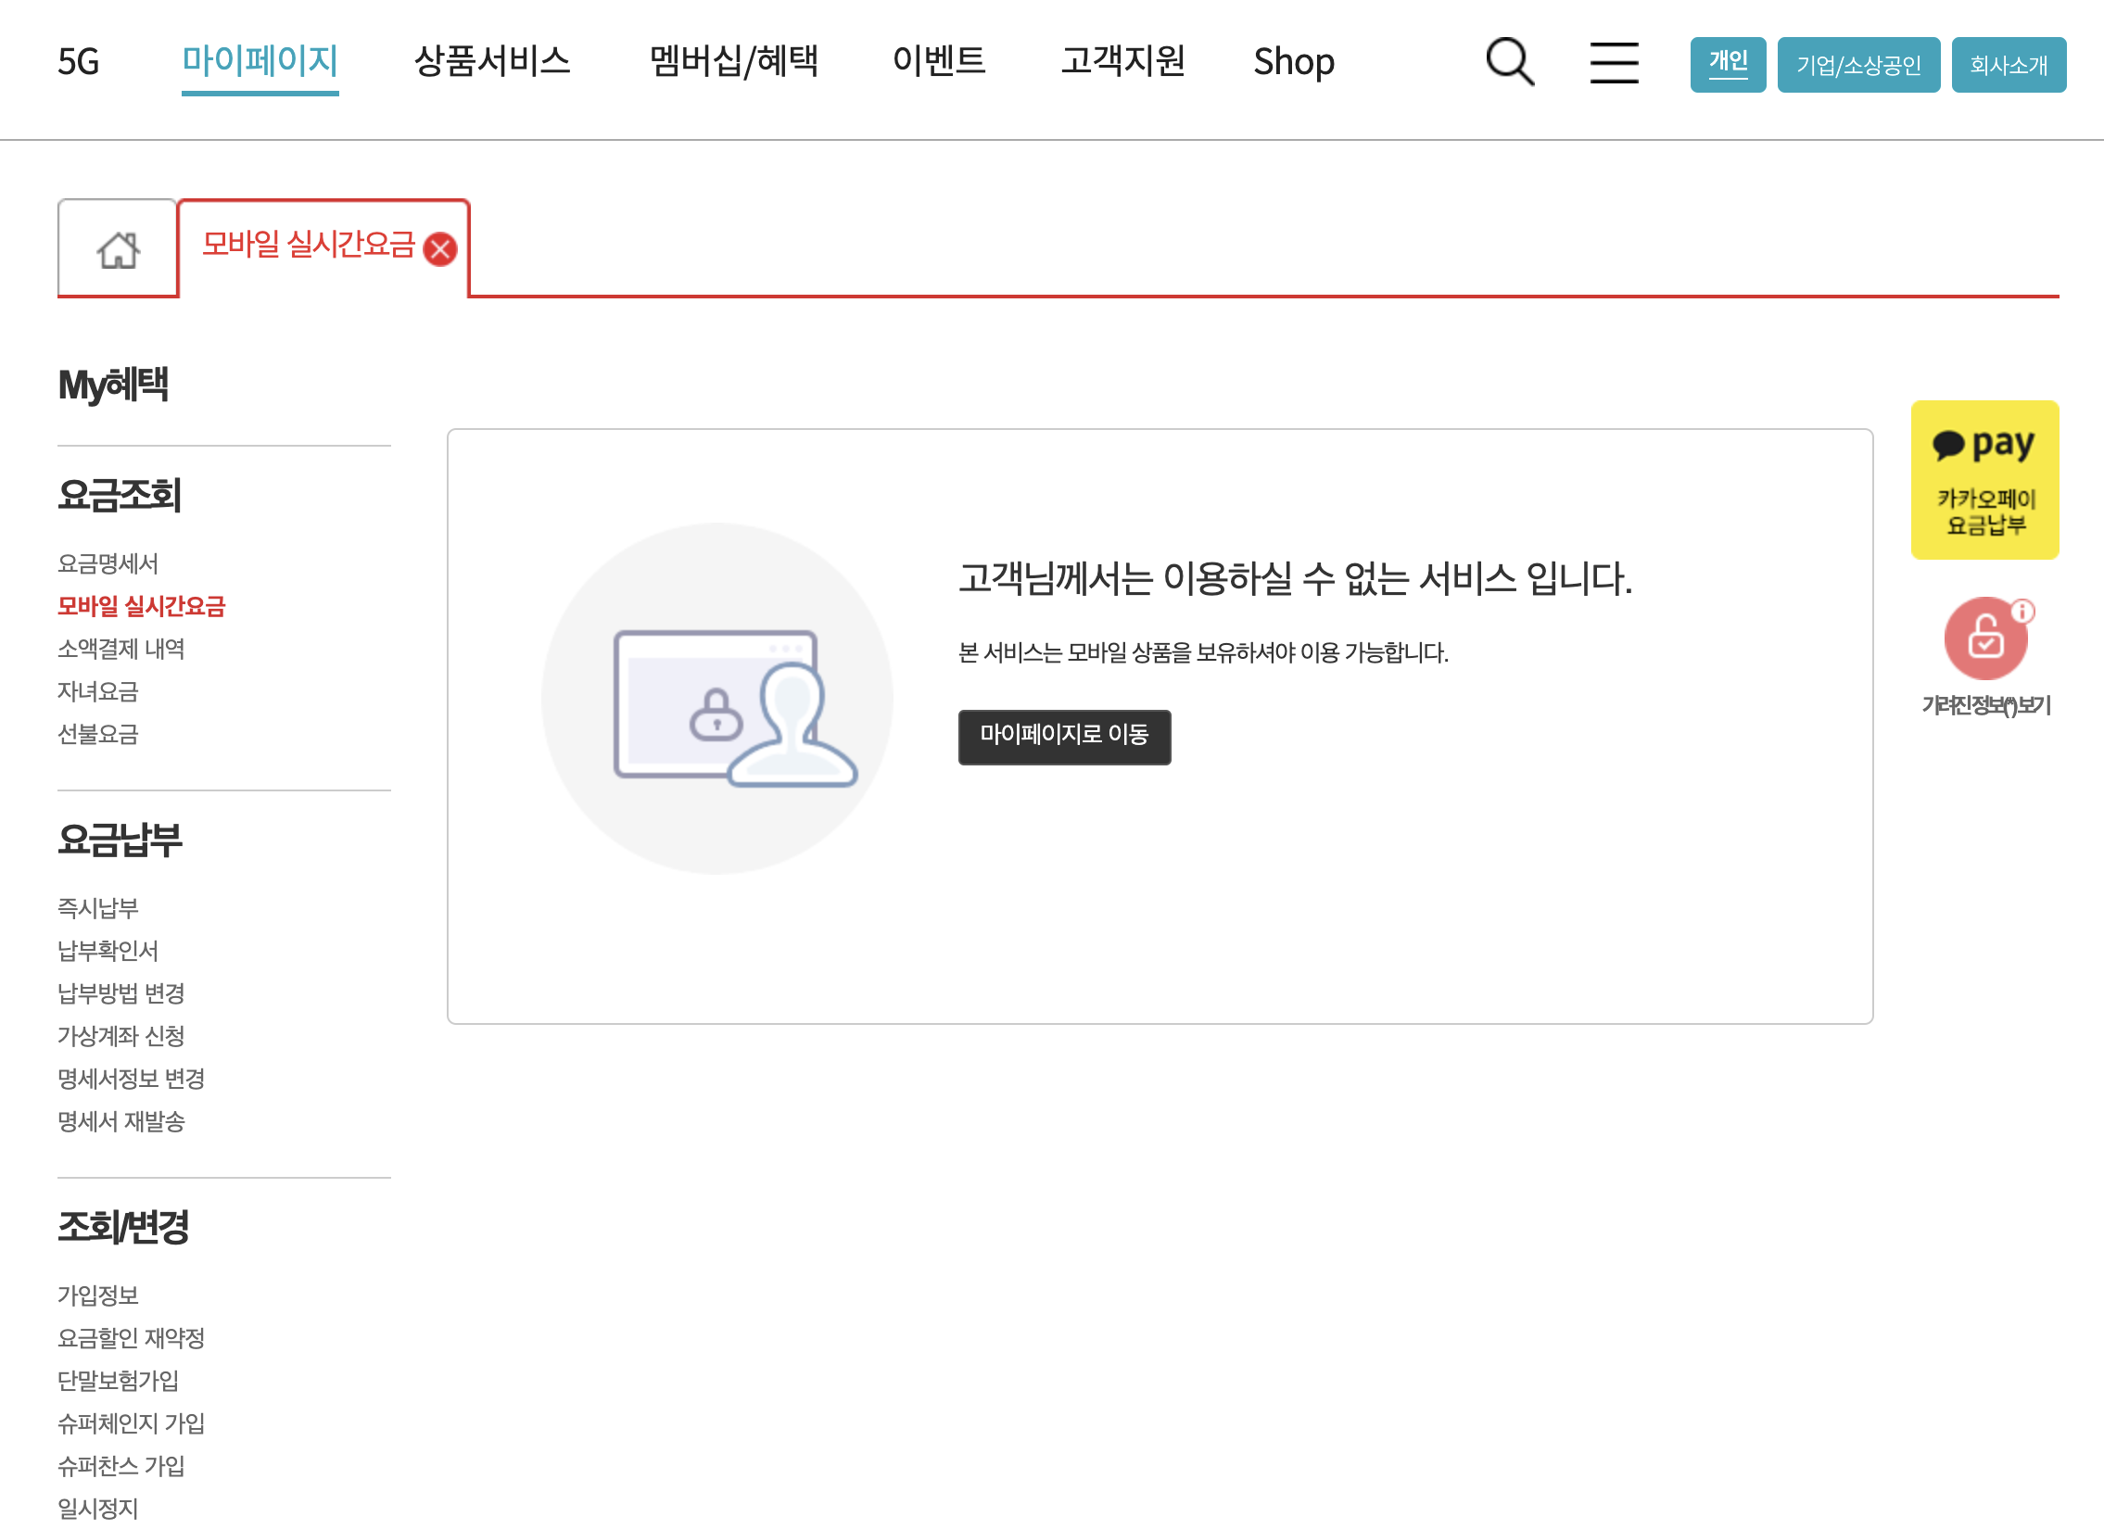Open the 요금명세서 sidebar link
The image size is (2104, 1529).
point(108,563)
